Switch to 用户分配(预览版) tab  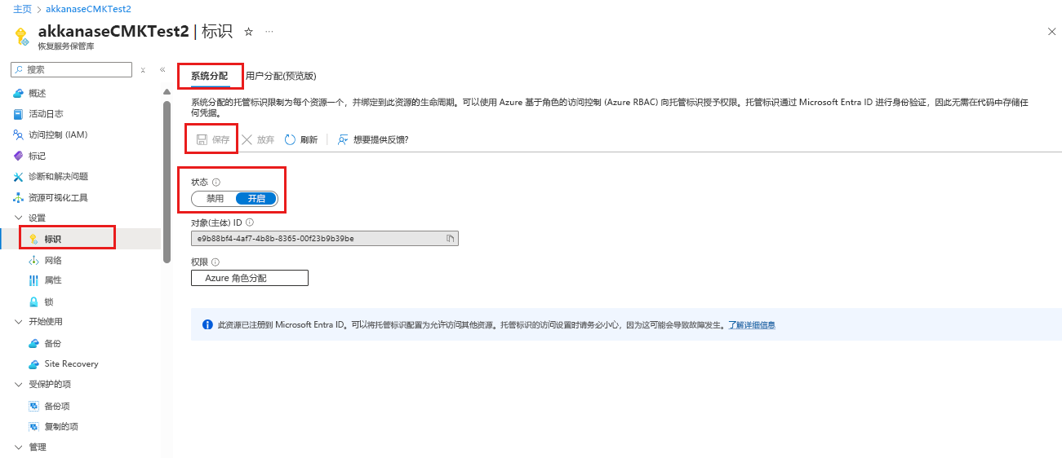(281, 76)
